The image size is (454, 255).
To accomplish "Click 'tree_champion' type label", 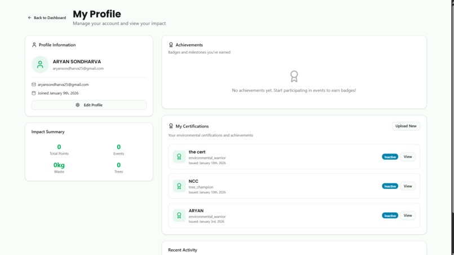I will pyautogui.click(x=201, y=187).
